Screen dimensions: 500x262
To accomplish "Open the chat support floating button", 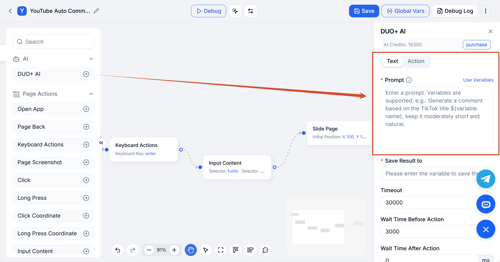I will (x=486, y=204).
